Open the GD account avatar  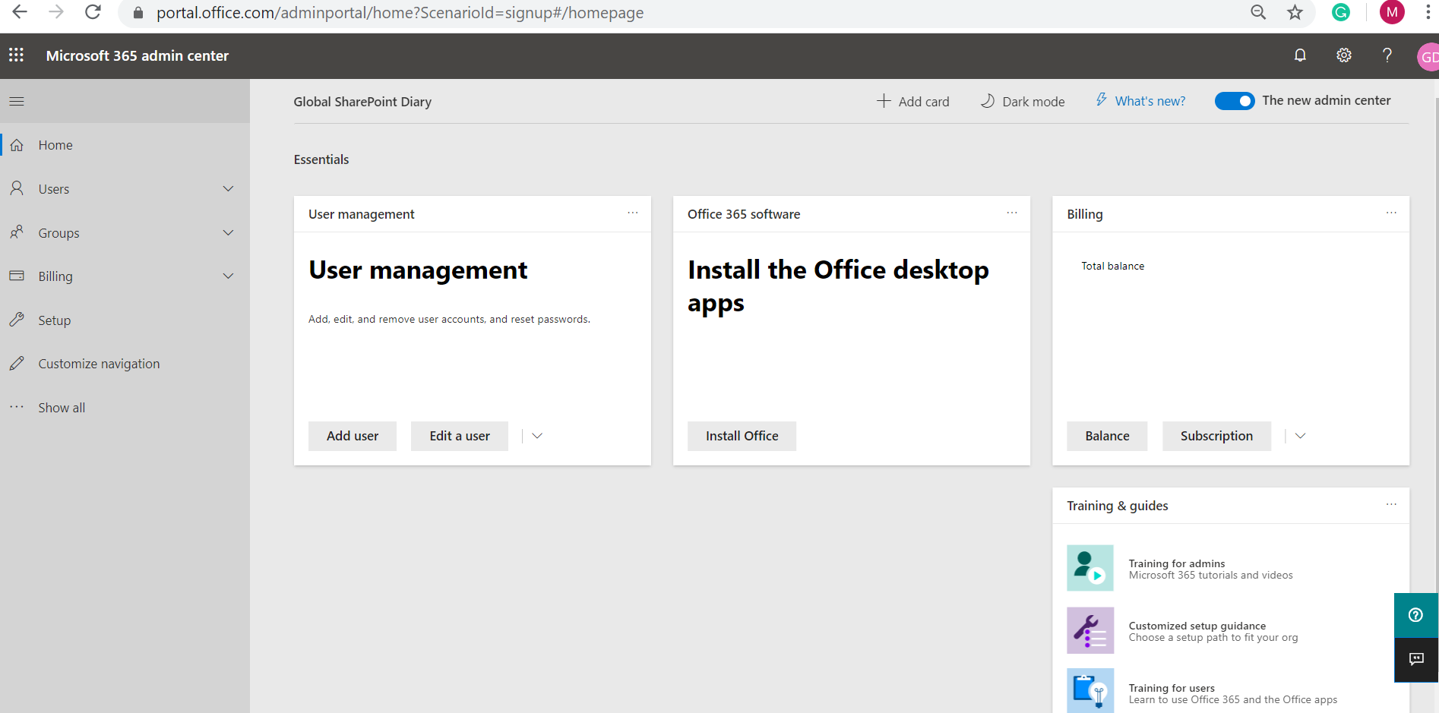pyautogui.click(x=1428, y=57)
